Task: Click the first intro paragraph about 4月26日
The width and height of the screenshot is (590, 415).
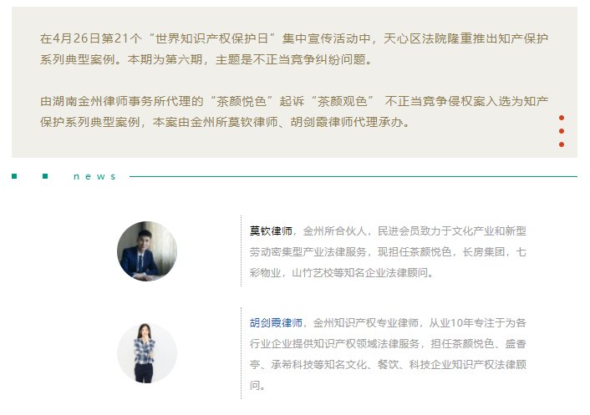Action: click(x=294, y=49)
